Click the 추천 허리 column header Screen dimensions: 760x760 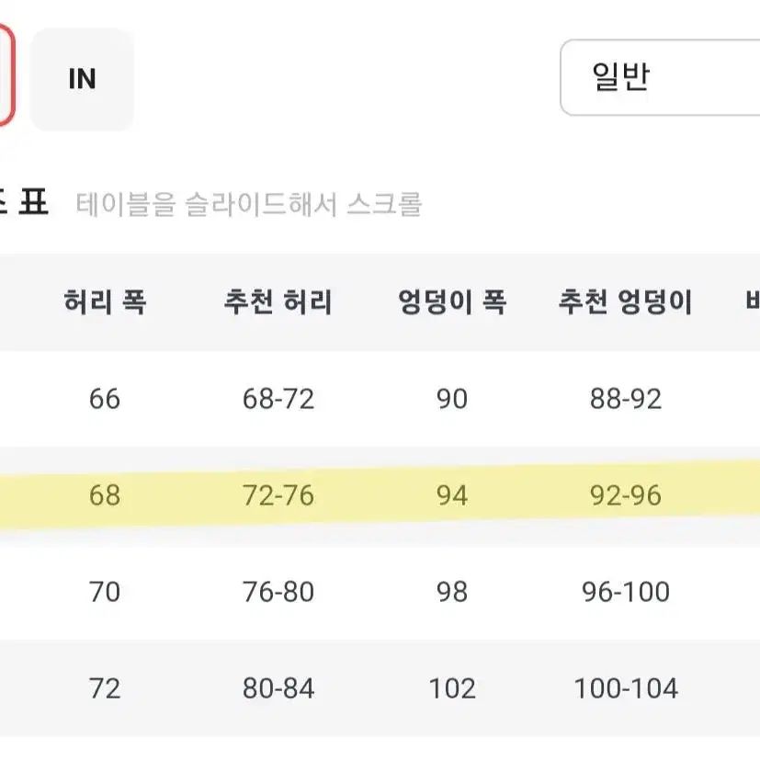pyautogui.click(x=278, y=301)
